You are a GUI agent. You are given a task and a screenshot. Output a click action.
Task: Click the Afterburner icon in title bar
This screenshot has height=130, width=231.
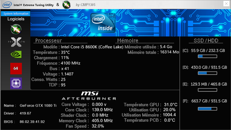click(66, 5)
